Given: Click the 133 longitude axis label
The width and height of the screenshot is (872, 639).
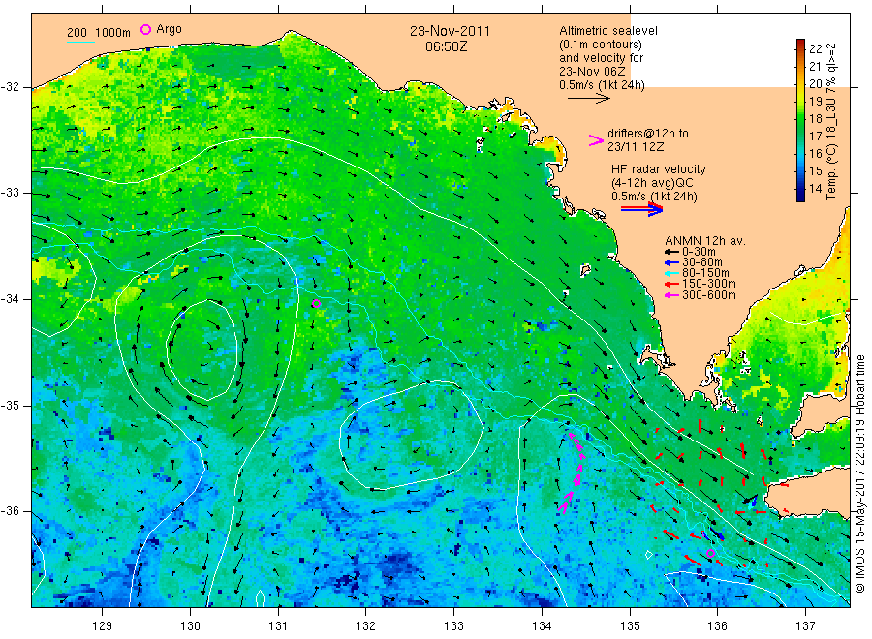Looking at the screenshot, I should coord(453,626).
